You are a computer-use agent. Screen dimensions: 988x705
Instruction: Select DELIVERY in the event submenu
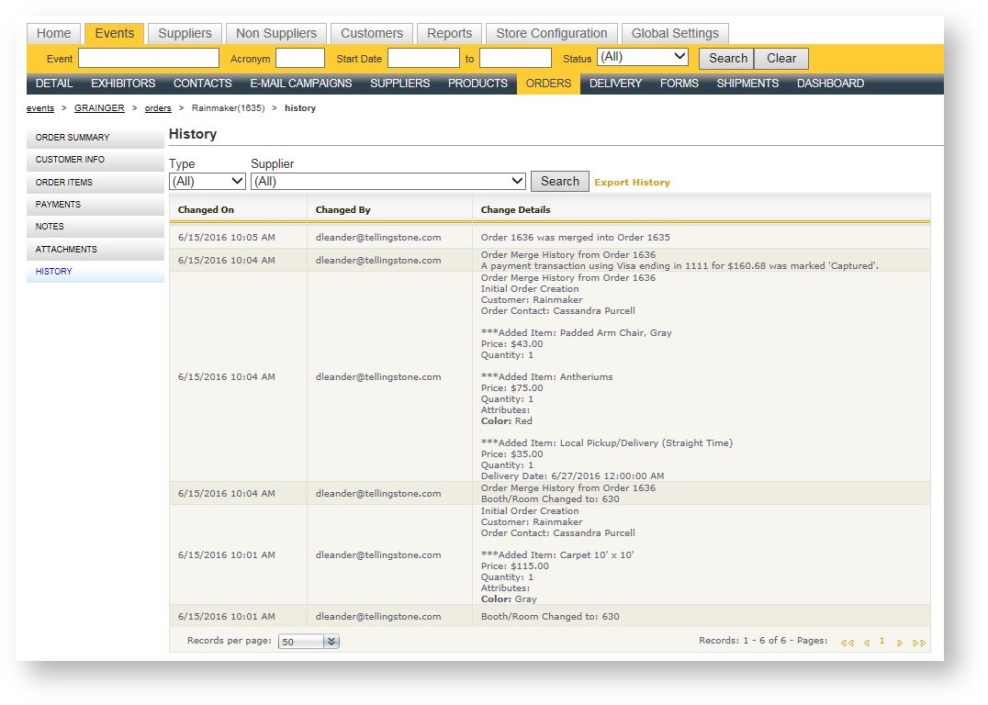click(615, 84)
